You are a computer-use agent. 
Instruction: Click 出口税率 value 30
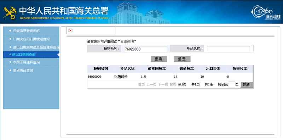(x=202, y=77)
